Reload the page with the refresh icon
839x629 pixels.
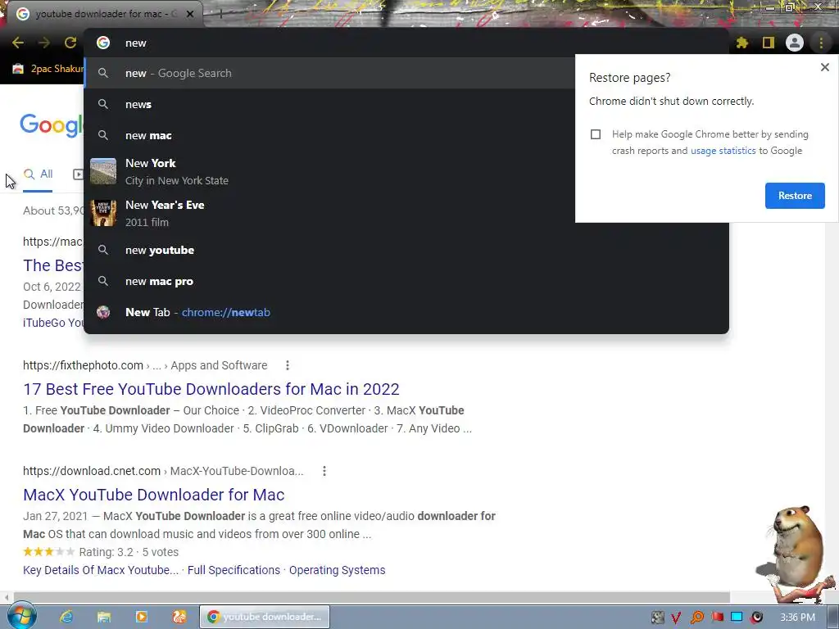click(70, 43)
